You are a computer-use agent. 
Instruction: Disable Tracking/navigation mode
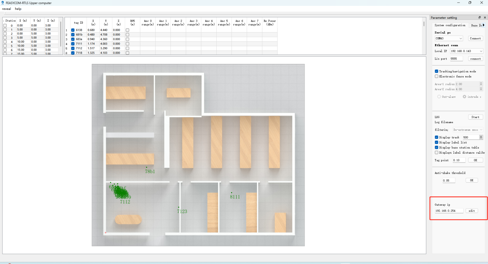pyautogui.click(x=436, y=71)
